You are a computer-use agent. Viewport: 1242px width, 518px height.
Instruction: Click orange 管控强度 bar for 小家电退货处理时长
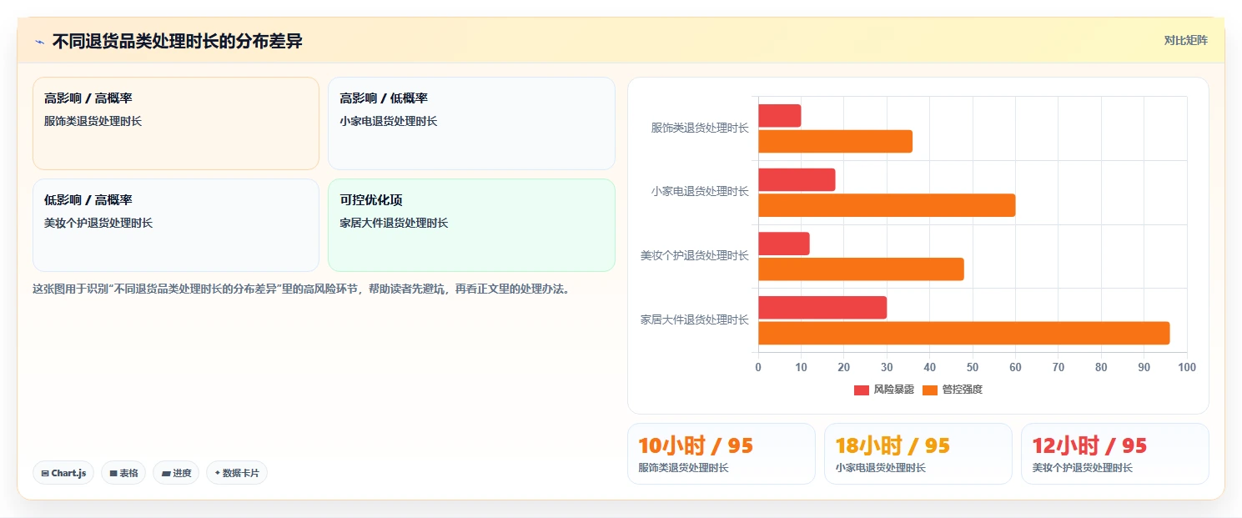pyautogui.click(x=887, y=205)
